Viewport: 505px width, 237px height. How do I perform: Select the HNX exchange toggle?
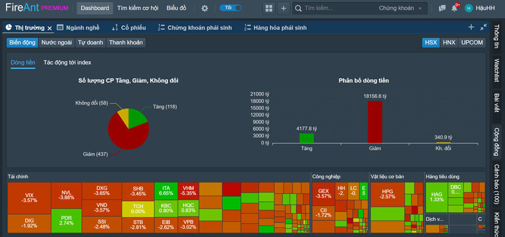449,42
